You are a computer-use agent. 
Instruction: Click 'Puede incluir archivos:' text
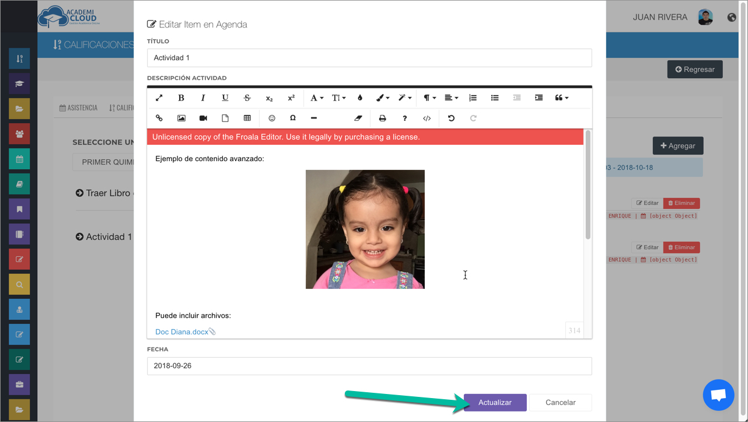click(x=193, y=316)
